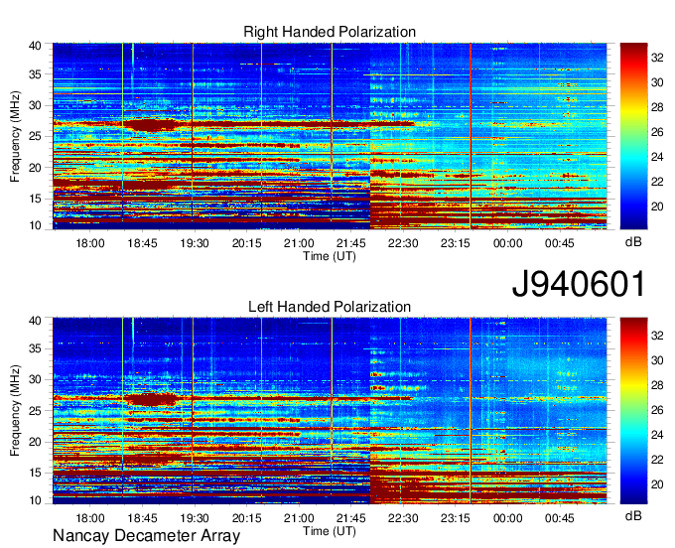Viewport: 675px width, 548px height.
Task: Click the '00:00' time tick under Left Handed plot
Action: pos(507,518)
